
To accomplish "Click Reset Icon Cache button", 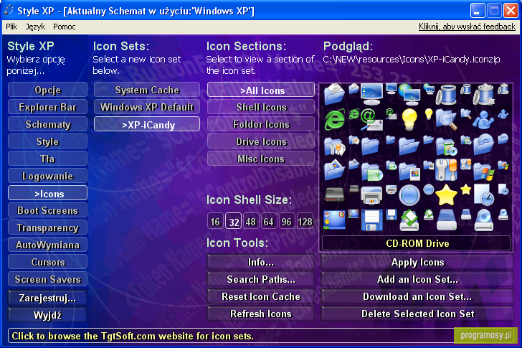I will click(261, 296).
